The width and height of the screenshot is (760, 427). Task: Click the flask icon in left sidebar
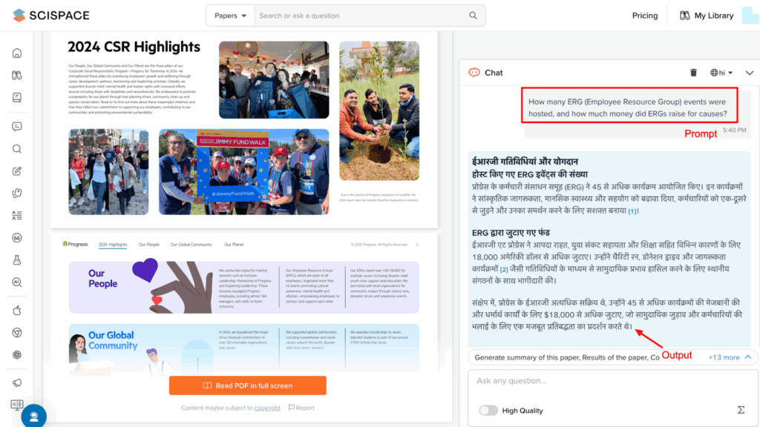(x=17, y=260)
